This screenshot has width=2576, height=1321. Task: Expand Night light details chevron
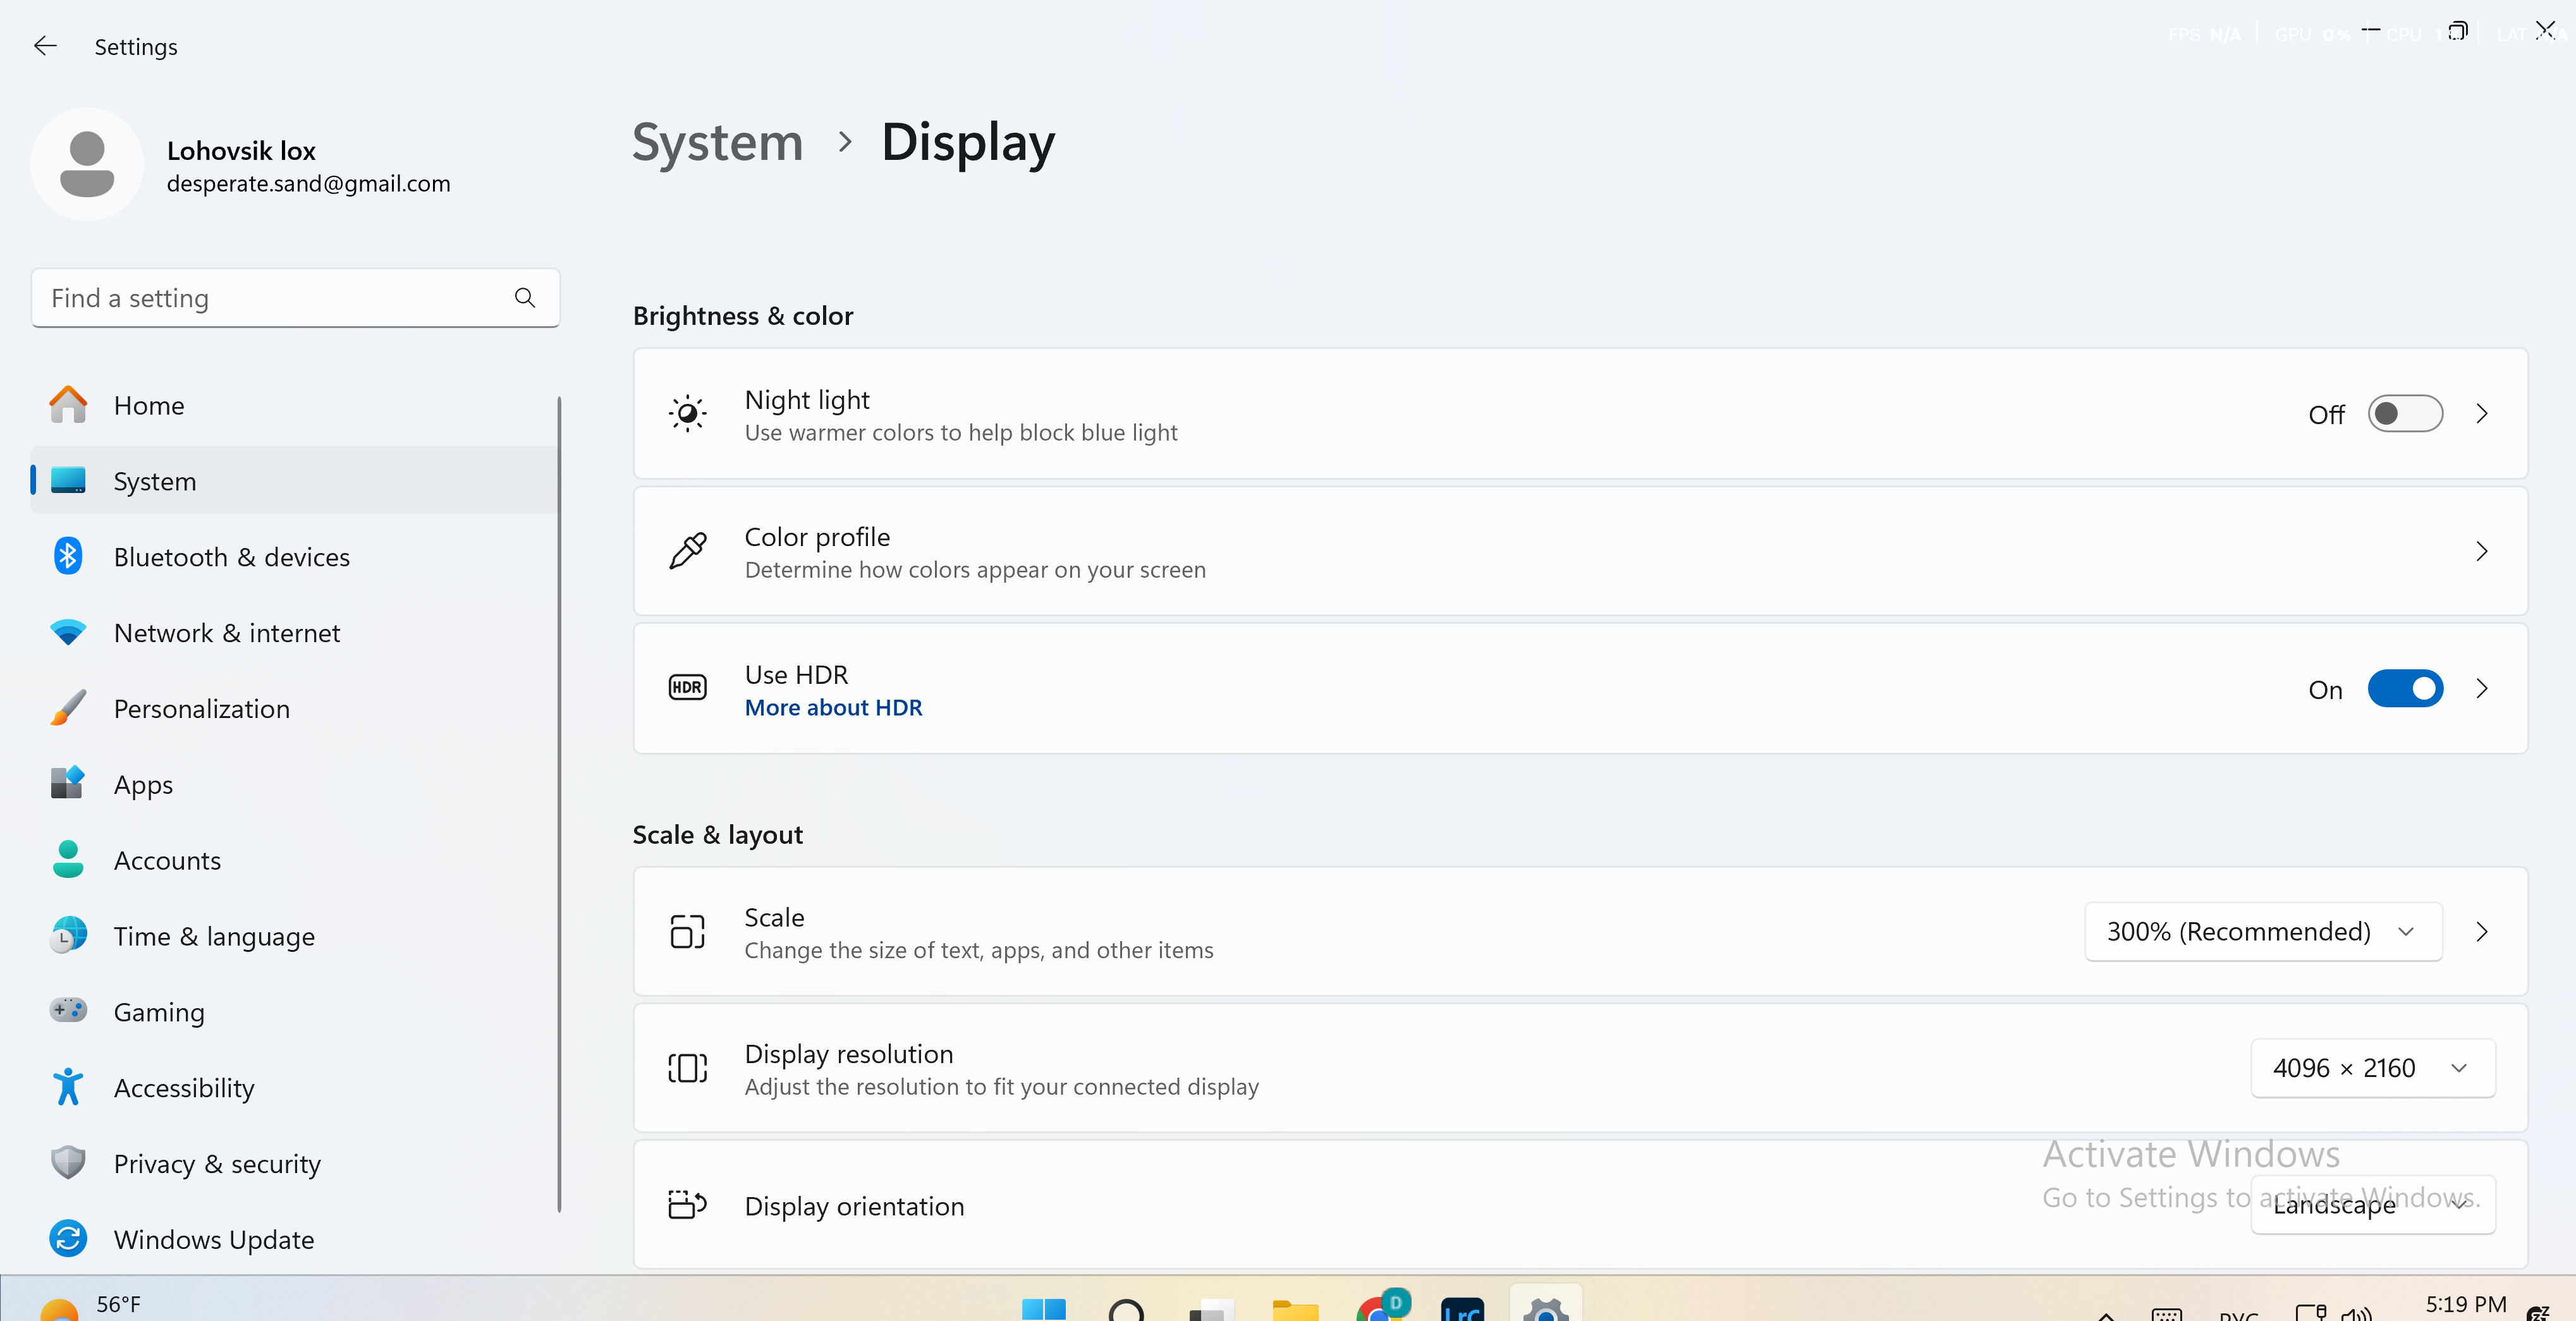click(2481, 414)
